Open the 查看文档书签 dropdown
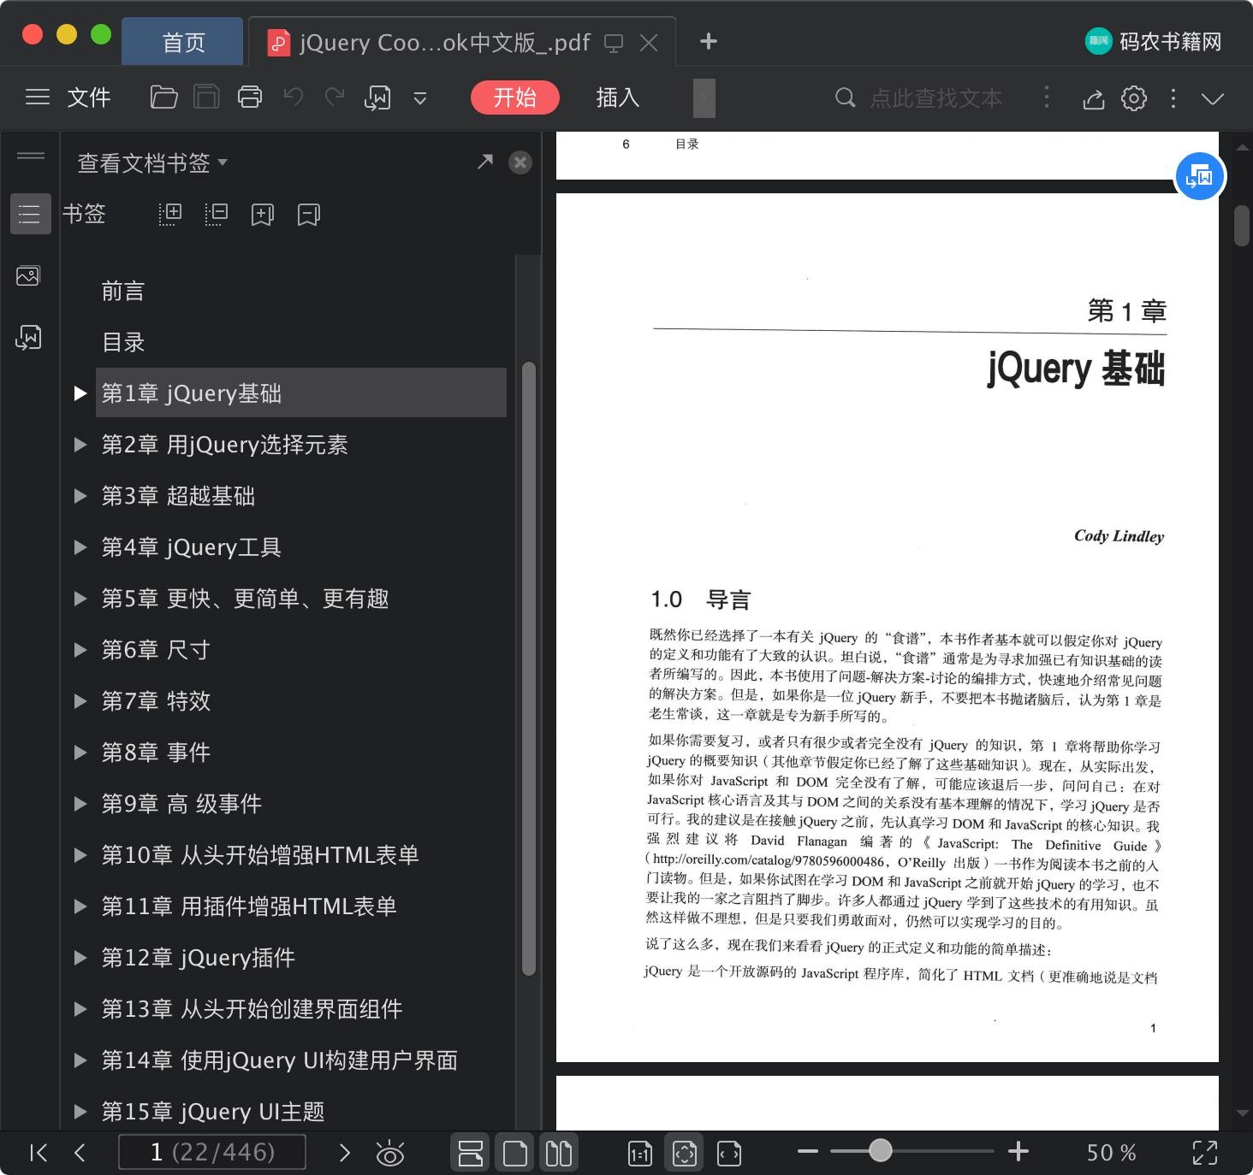 152,162
